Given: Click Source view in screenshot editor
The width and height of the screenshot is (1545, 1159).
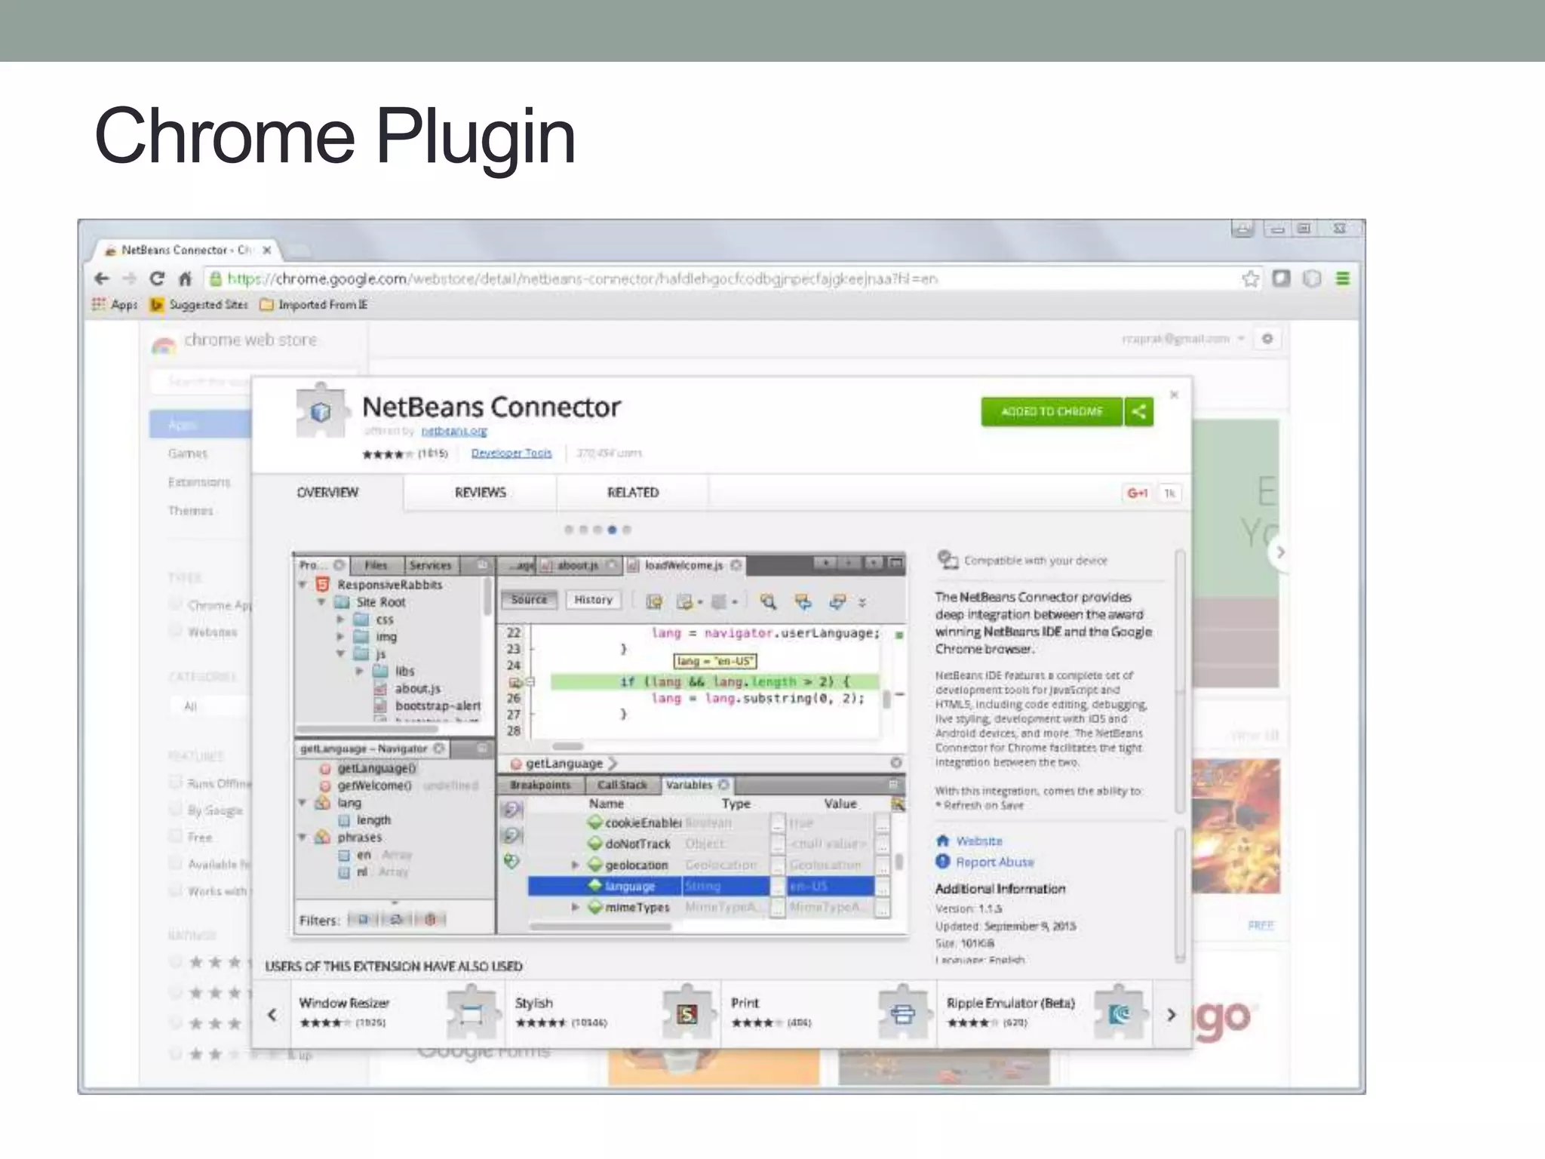Looking at the screenshot, I should click(529, 599).
